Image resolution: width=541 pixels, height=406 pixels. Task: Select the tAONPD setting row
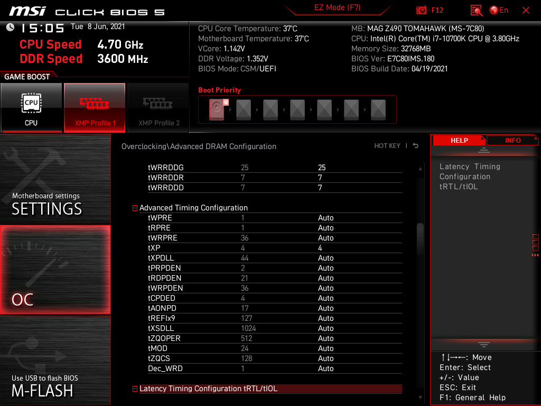(x=275, y=308)
